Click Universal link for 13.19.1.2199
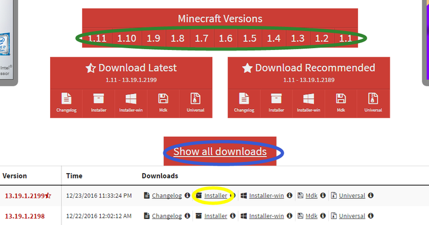 tap(352, 196)
